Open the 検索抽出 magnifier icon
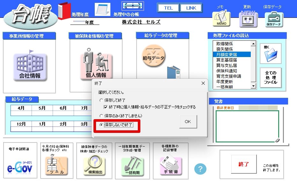The width and height of the screenshot is (297, 188). pyautogui.click(x=95, y=165)
